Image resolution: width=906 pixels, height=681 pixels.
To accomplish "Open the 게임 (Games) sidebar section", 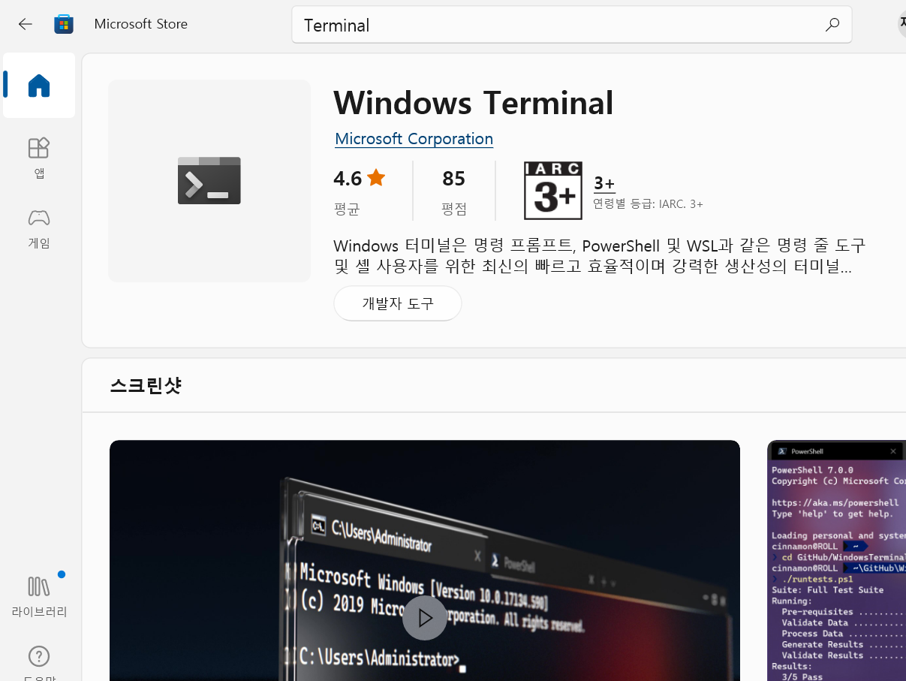I will click(39, 228).
